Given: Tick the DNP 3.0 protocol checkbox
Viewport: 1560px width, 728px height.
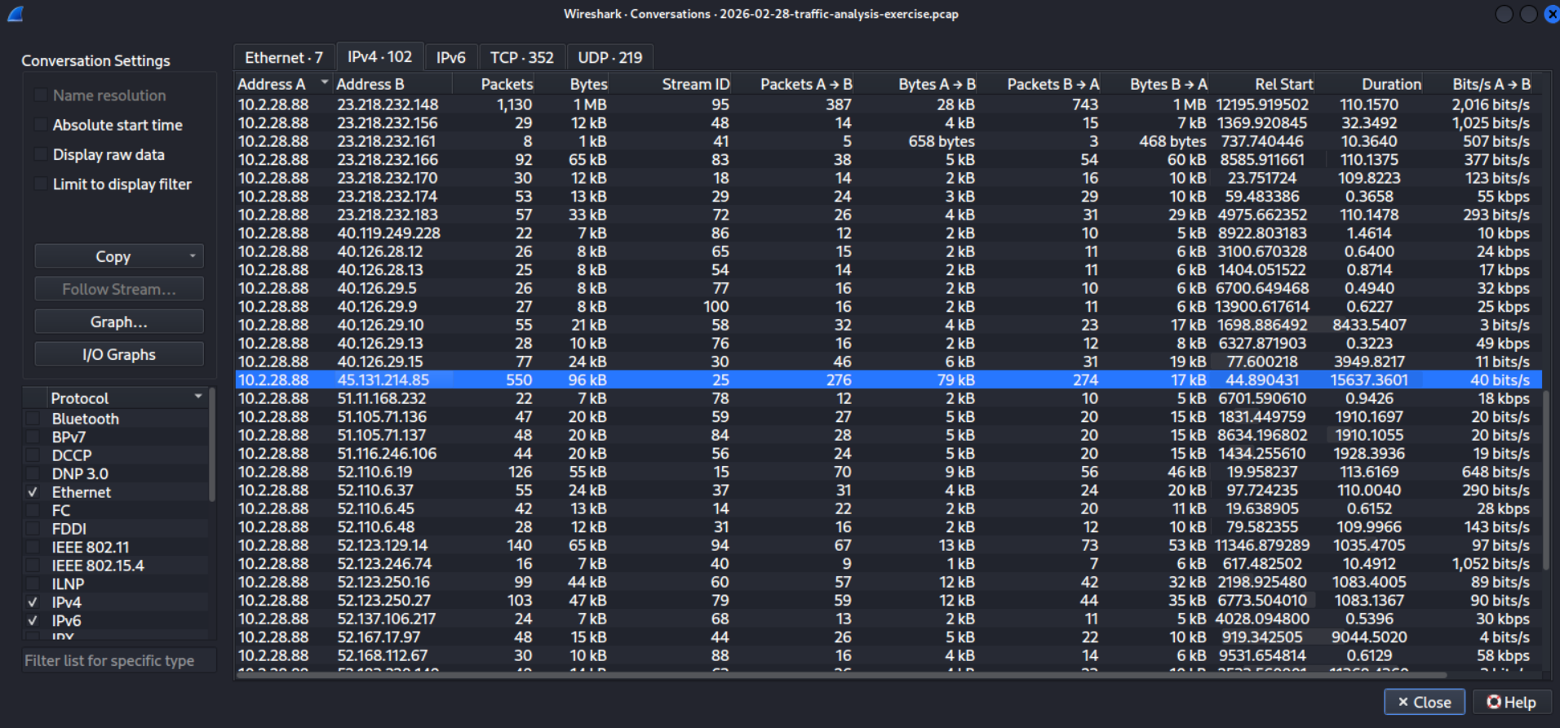Looking at the screenshot, I should pos(33,473).
